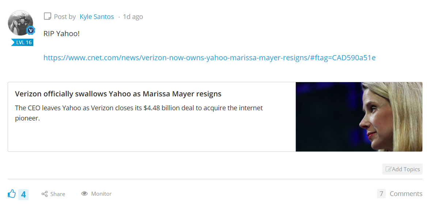Open Kyle Santos profile avatar photo
This screenshot has width=430, height=207.
(x=20, y=23)
